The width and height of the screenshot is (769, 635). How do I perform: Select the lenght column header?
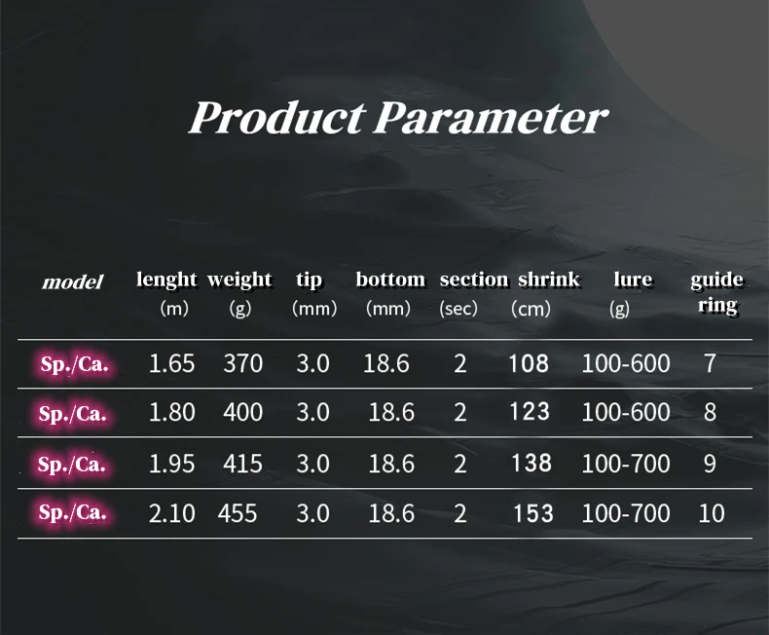tap(166, 280)
